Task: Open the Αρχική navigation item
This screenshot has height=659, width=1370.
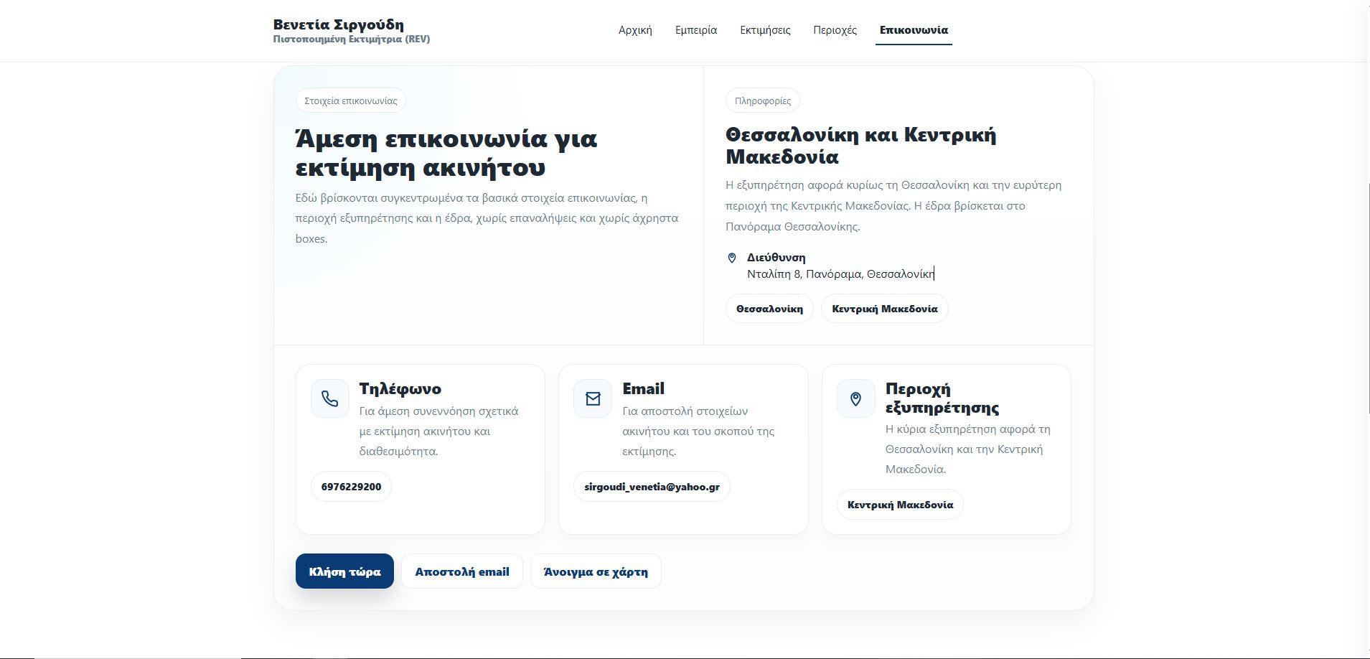Action: tap(635, 30)
